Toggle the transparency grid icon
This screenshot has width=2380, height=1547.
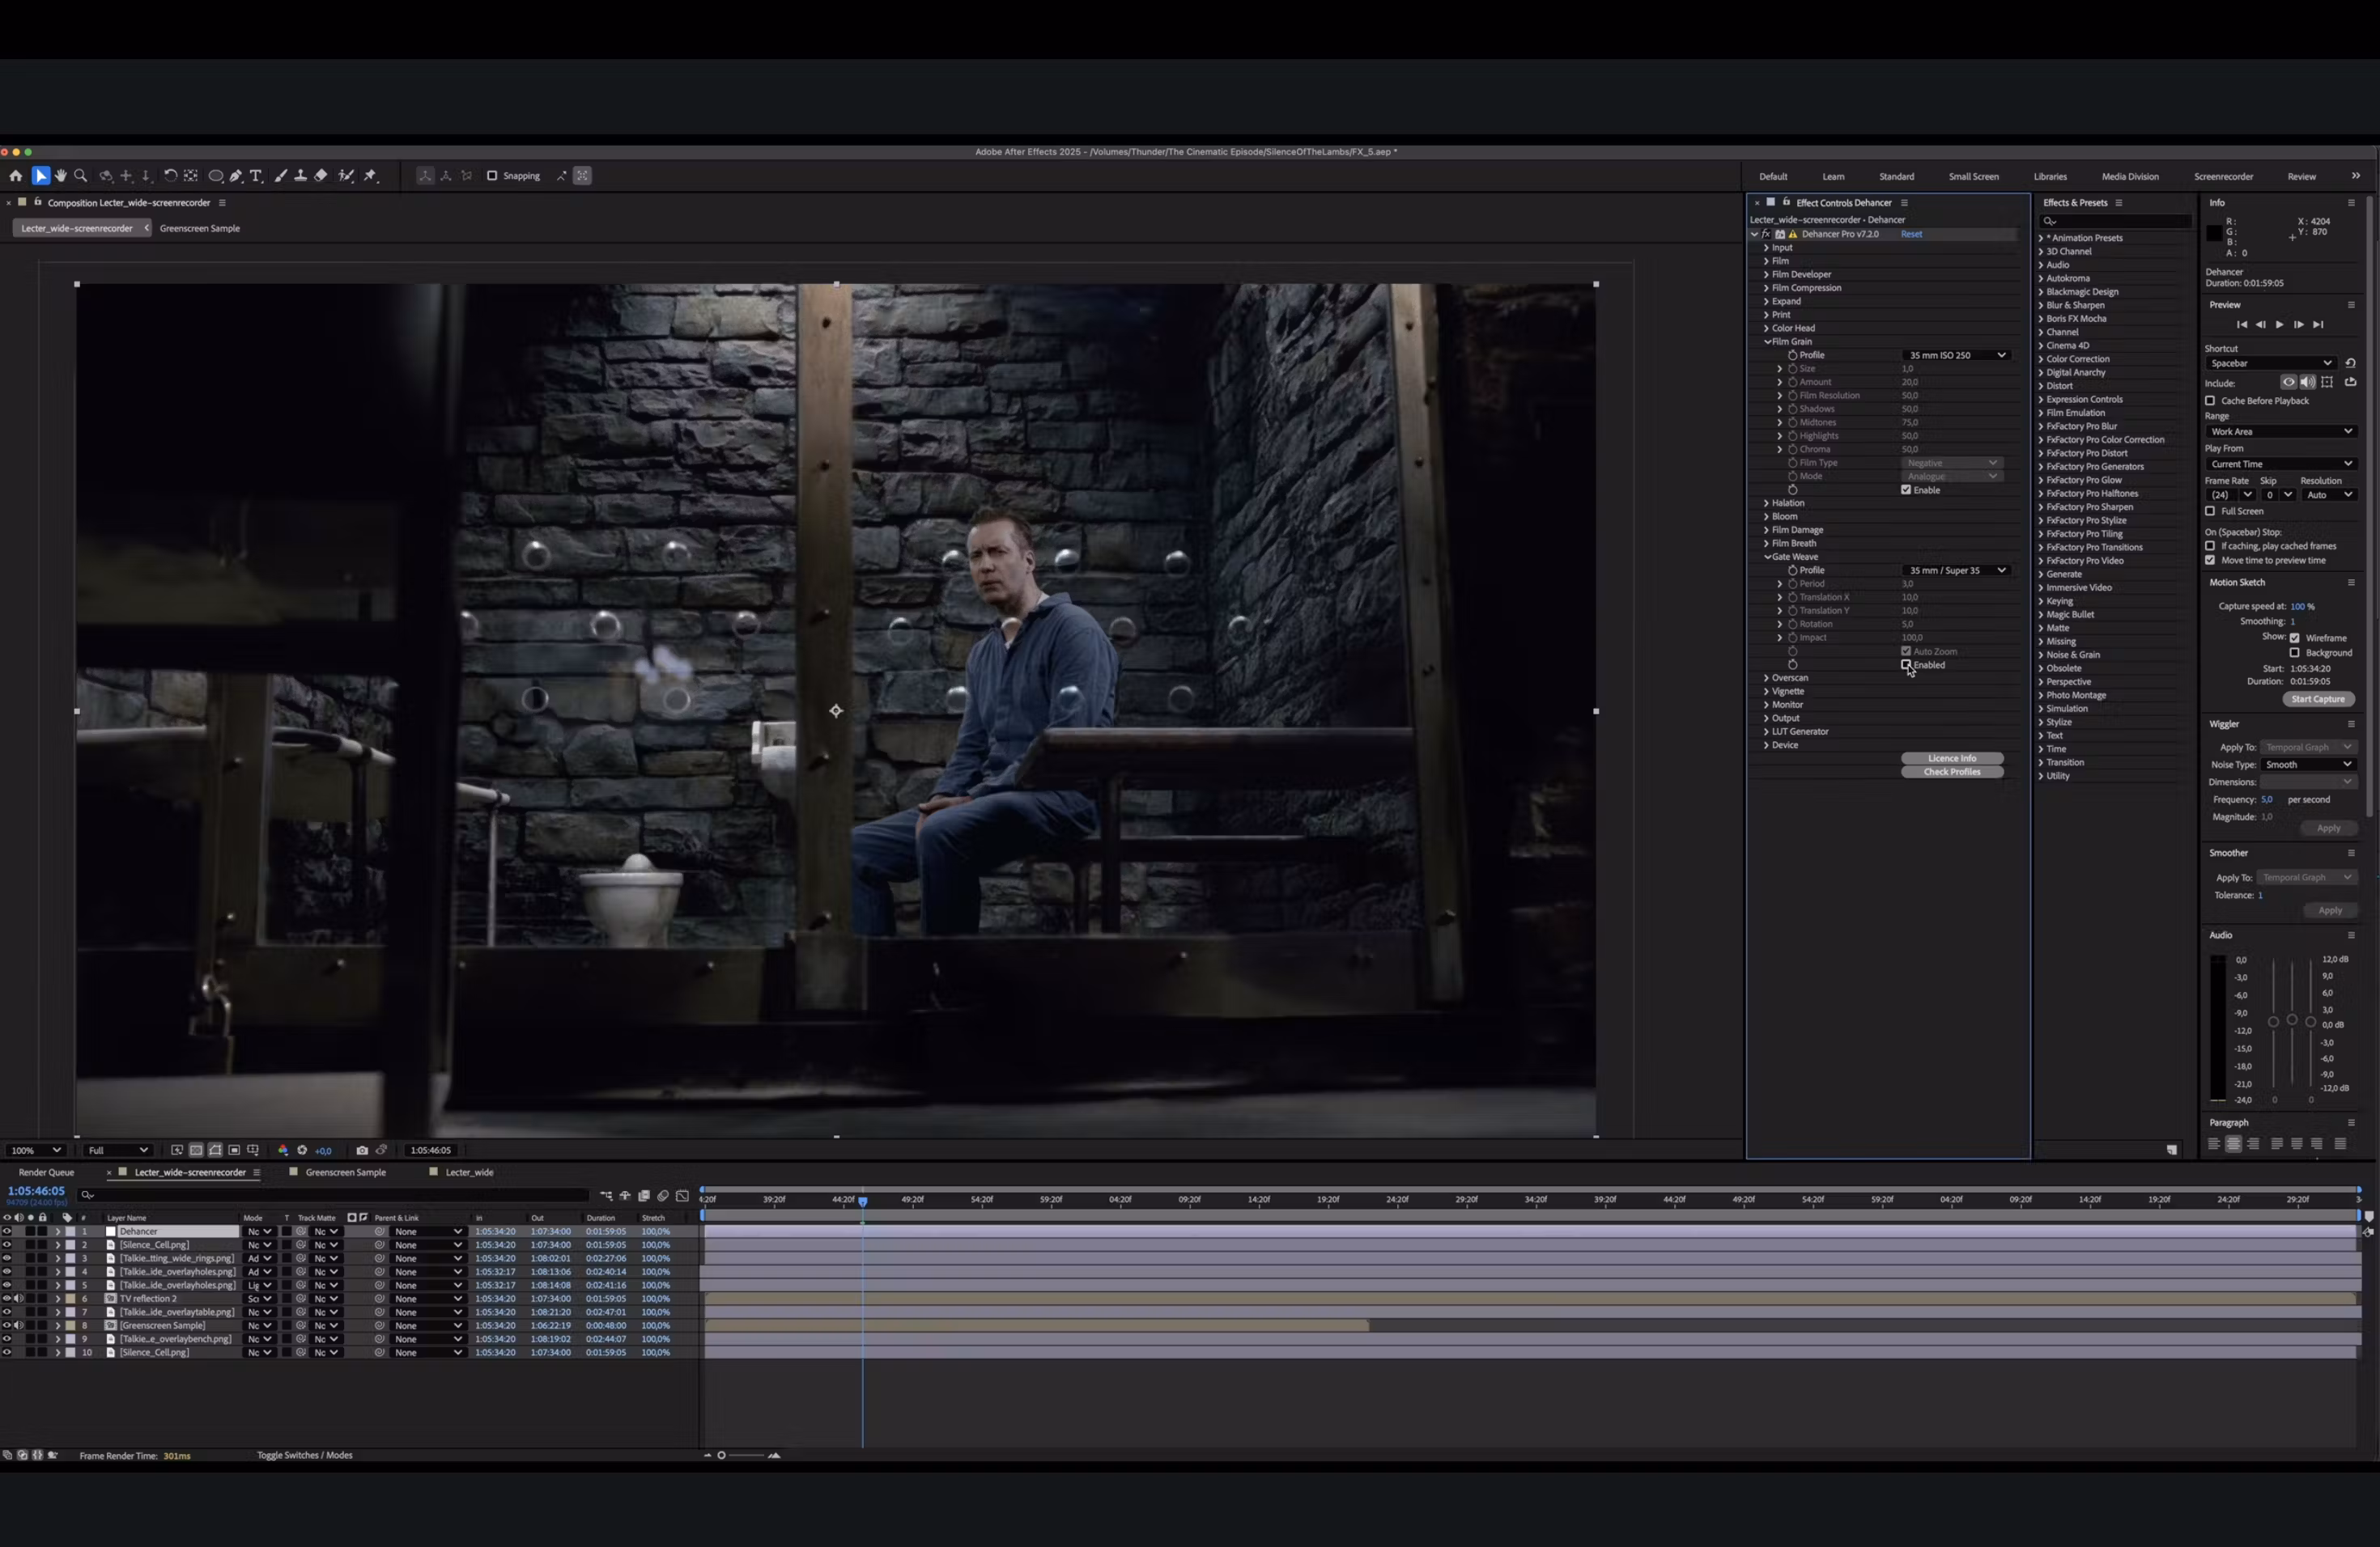pyautogui.click(x=196, y=1151)
